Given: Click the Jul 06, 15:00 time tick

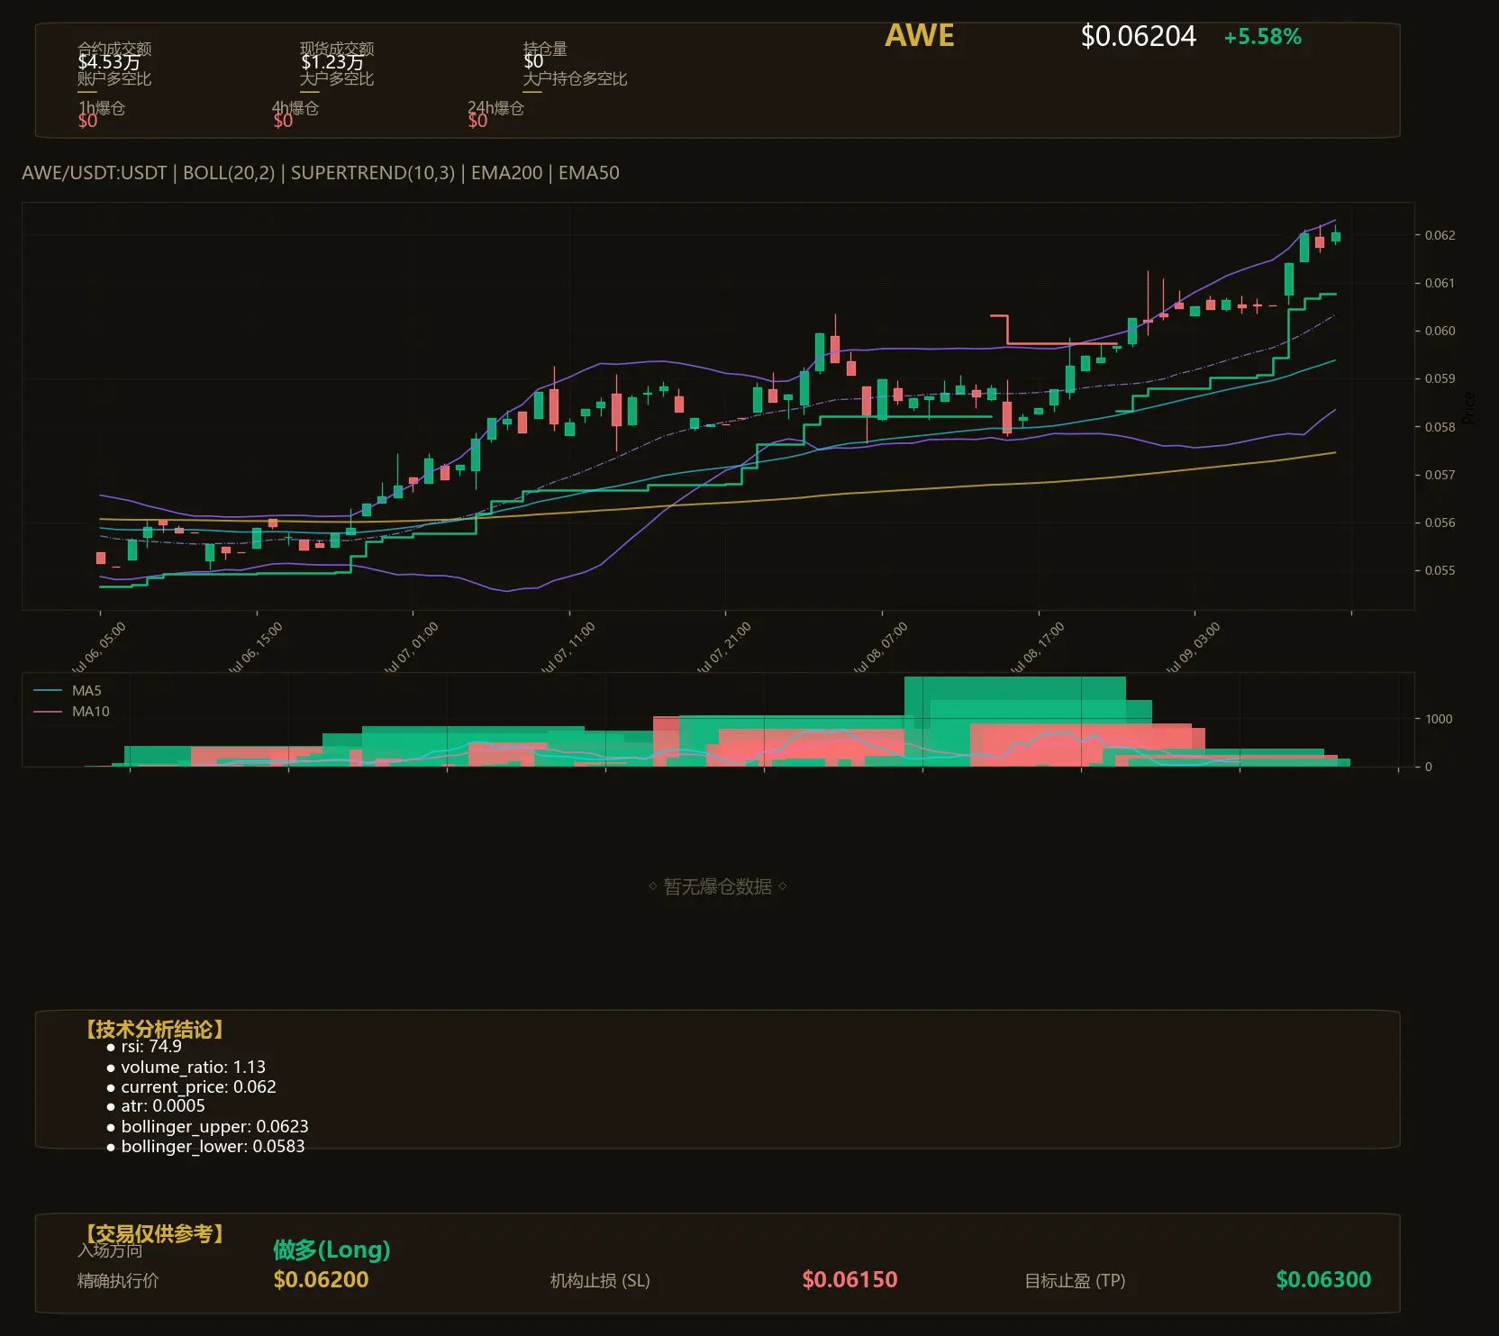Looking at the screenshot, I should 256,647.
